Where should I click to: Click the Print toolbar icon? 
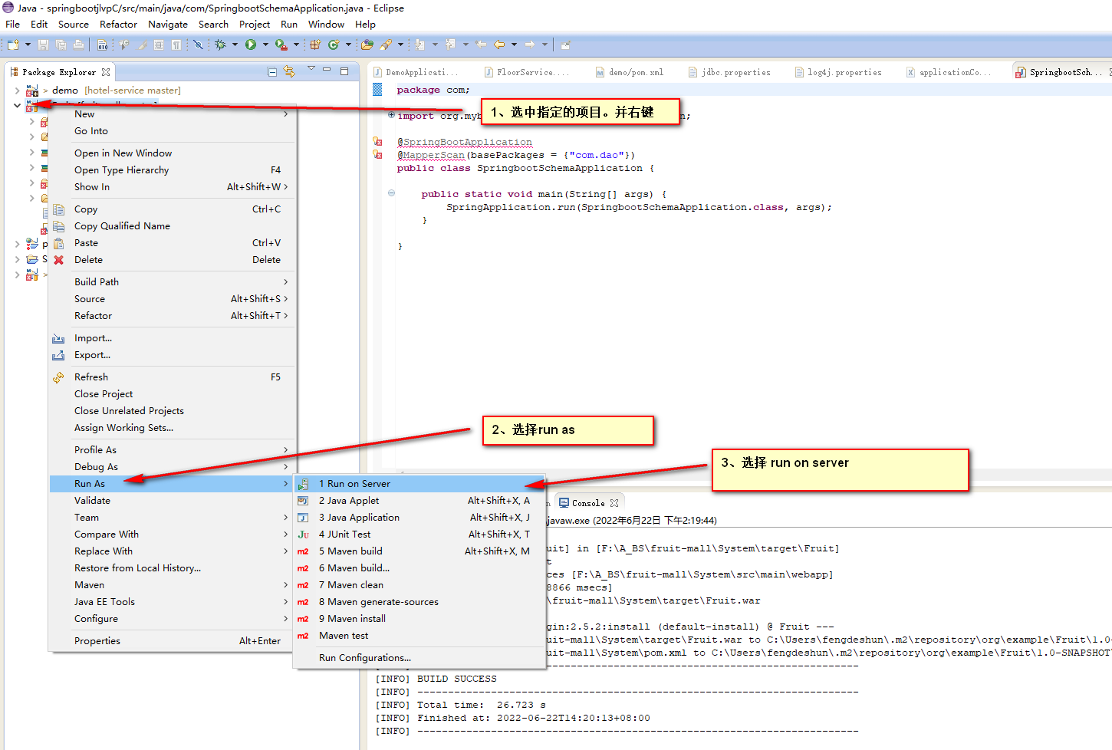coord(78,44)
